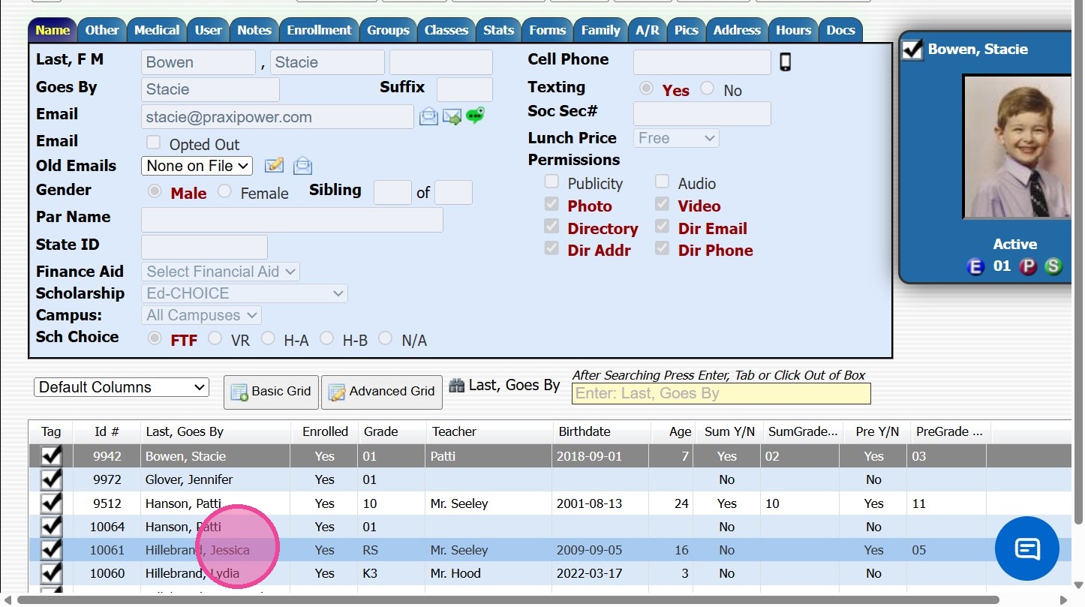Viewport: 1085px width, 607px height.
Task: Click the red P status badge
Action: [x=1027, y=266]
